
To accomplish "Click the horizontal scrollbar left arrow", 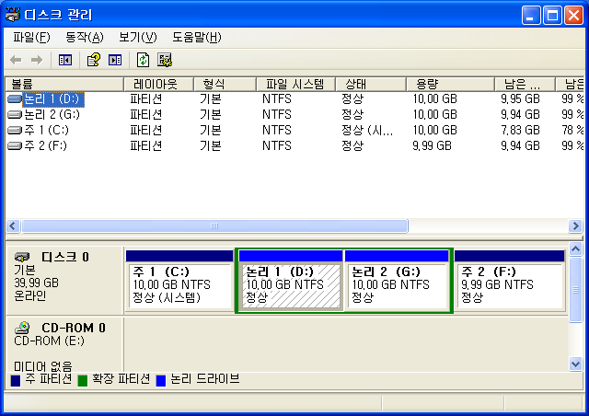I will click(13, 225).
